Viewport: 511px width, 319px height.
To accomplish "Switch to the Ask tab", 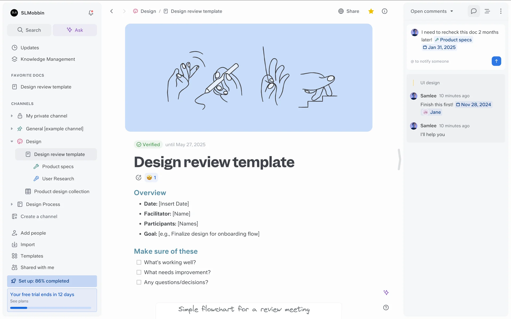I will 75,30.
